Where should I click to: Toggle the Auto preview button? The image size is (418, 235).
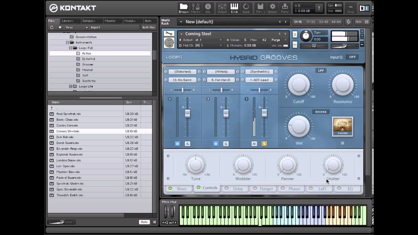pyautogui.click(x=144, y=222)
